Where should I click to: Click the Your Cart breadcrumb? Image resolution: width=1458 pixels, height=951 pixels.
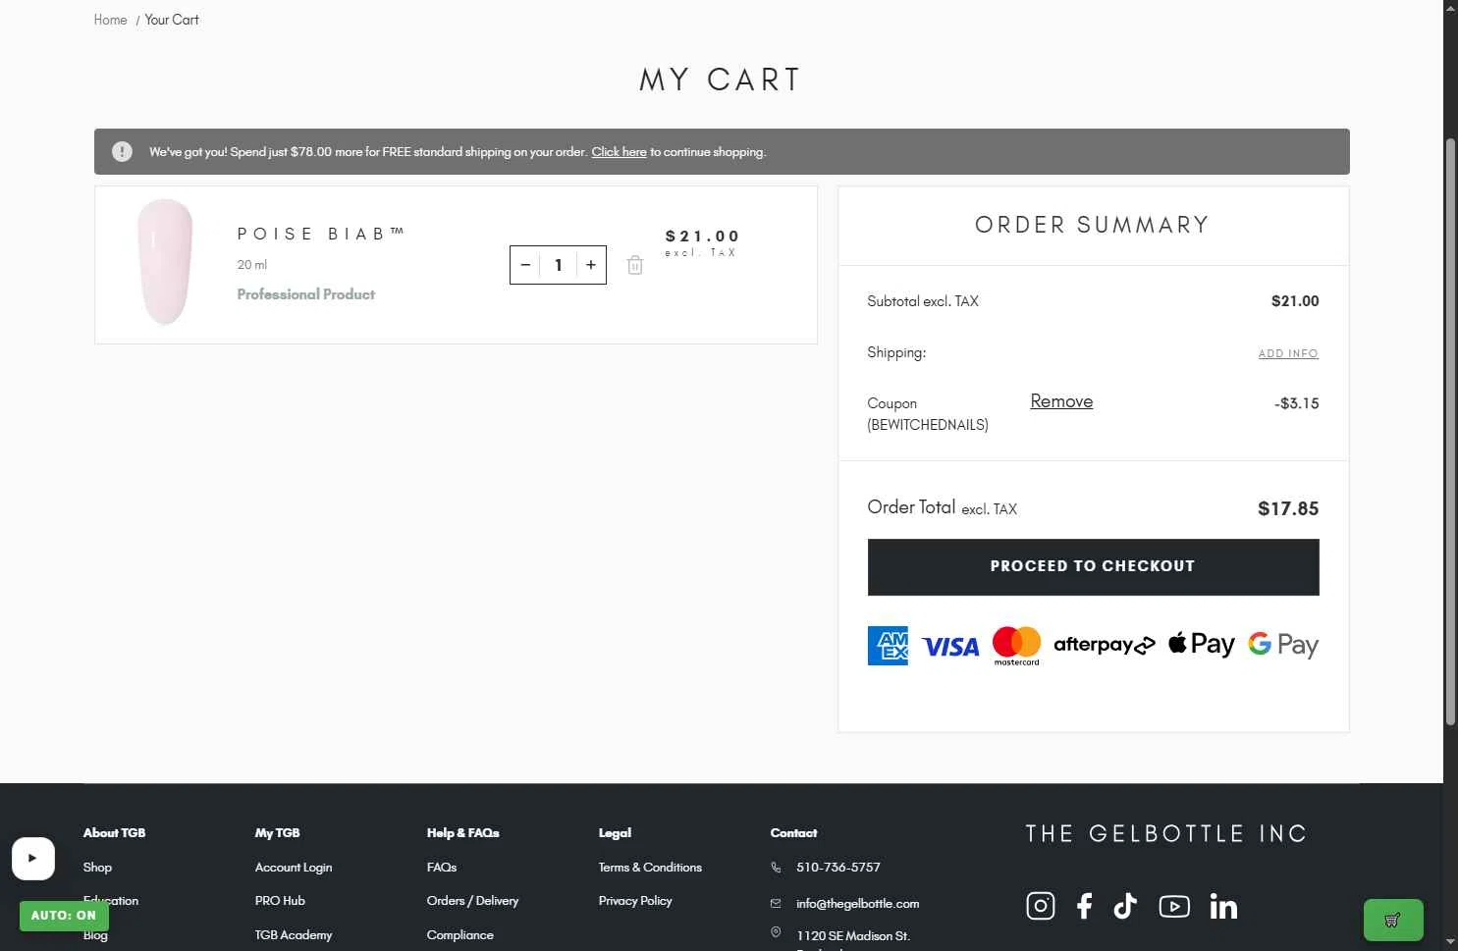pyautogui.click(x=172, y=20)
